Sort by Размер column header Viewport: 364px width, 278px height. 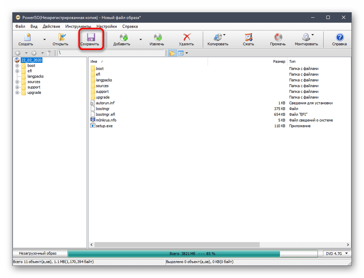[x=279, y=61]
